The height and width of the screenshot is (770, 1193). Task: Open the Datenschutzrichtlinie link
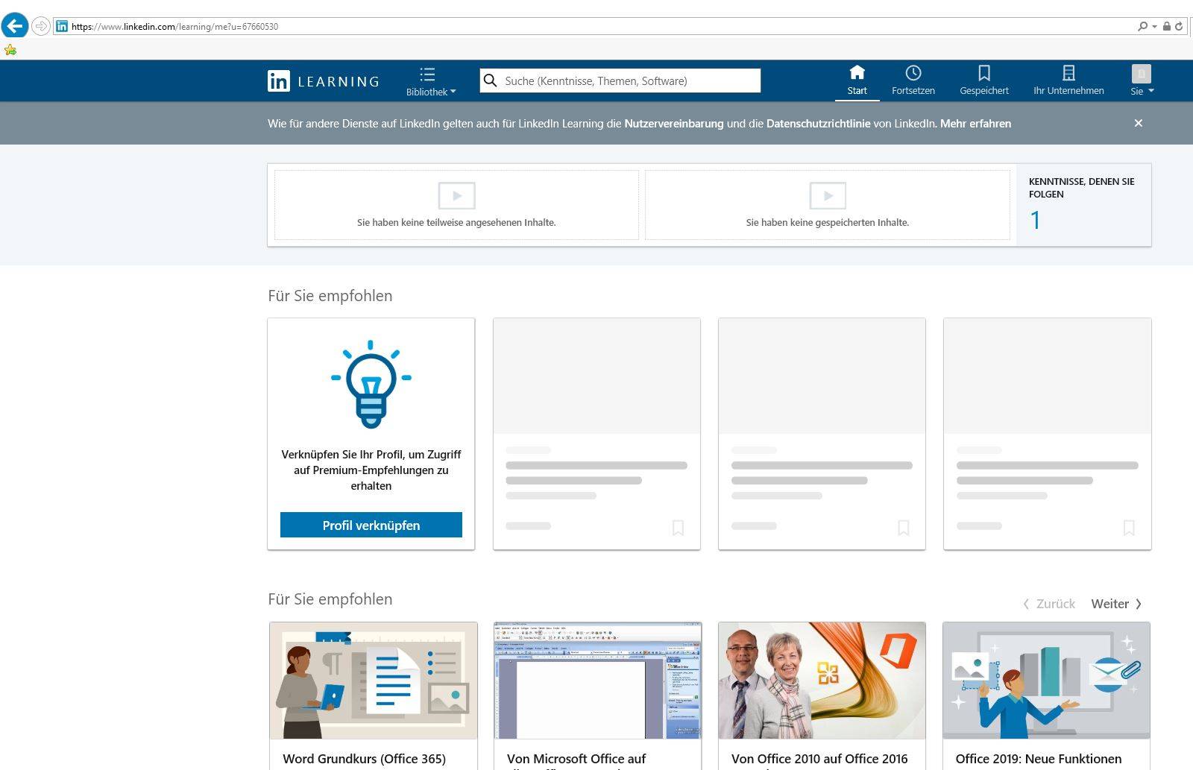tap(818, 124)
